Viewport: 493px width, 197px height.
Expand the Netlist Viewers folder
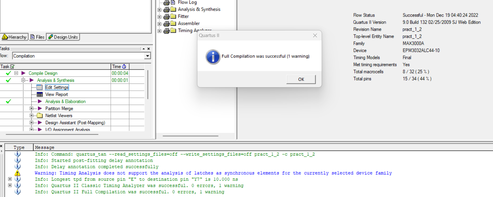tap(31, 115)
